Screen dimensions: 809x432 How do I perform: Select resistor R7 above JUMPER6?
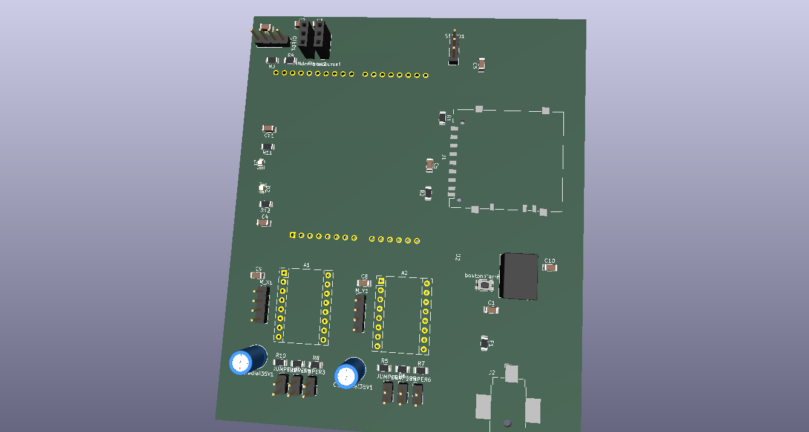point(421,370)
